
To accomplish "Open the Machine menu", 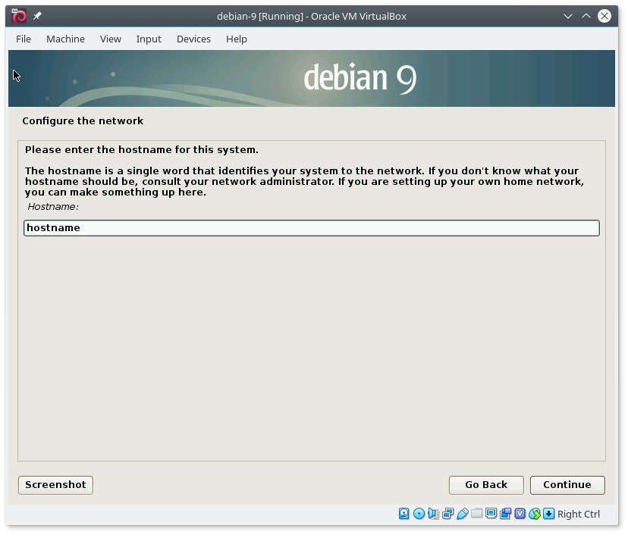I will (65, 39).
